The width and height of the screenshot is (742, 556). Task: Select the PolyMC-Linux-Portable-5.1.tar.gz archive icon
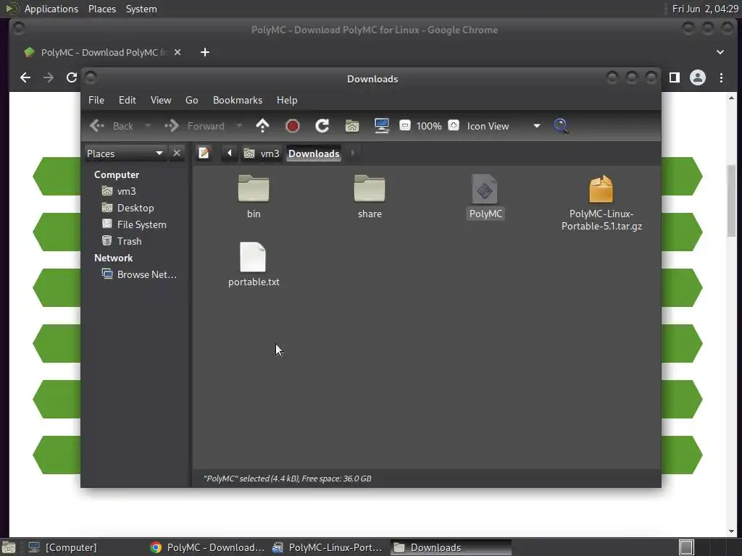click(601, 189)
